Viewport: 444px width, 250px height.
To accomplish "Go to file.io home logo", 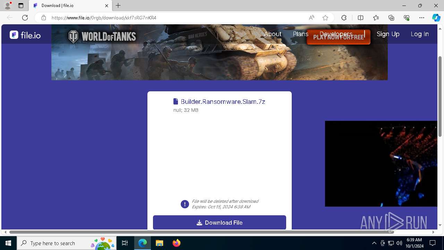I will 25,35.
